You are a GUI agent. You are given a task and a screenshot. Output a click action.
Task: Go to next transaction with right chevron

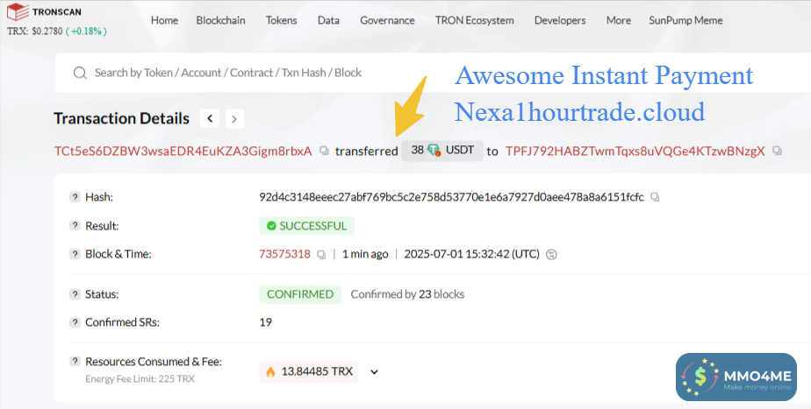[234, 119]
